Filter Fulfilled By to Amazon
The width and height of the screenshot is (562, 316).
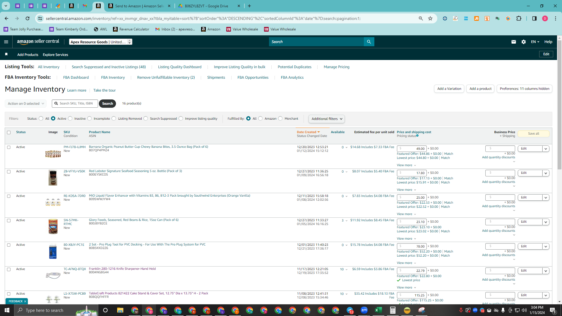tap(261, 118)
